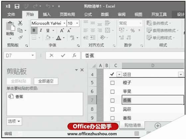The height and width of the screenshot is (139, 186).
Task: Click the Format Painter brush icon
Action: click(20, 38)
